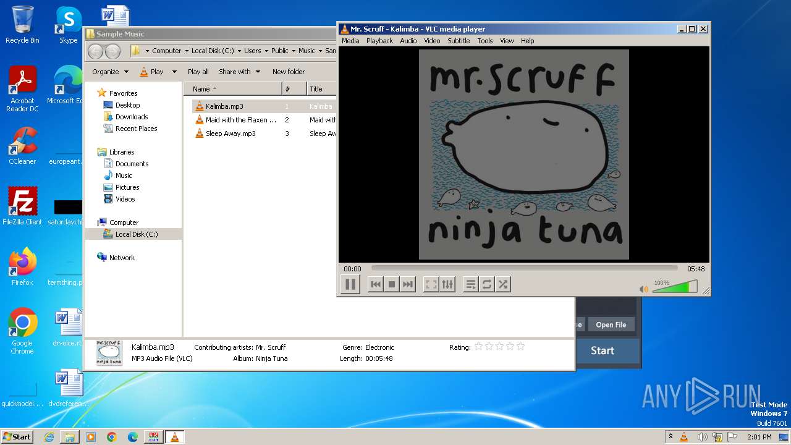Rate Kalimba with the last star
Screen dimensions: 791x445
coord(520,347)
